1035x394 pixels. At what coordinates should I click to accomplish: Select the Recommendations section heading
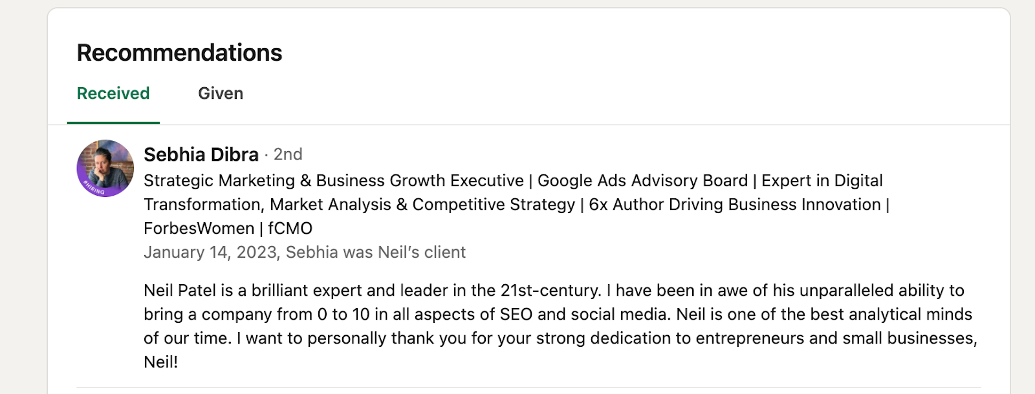179,52
